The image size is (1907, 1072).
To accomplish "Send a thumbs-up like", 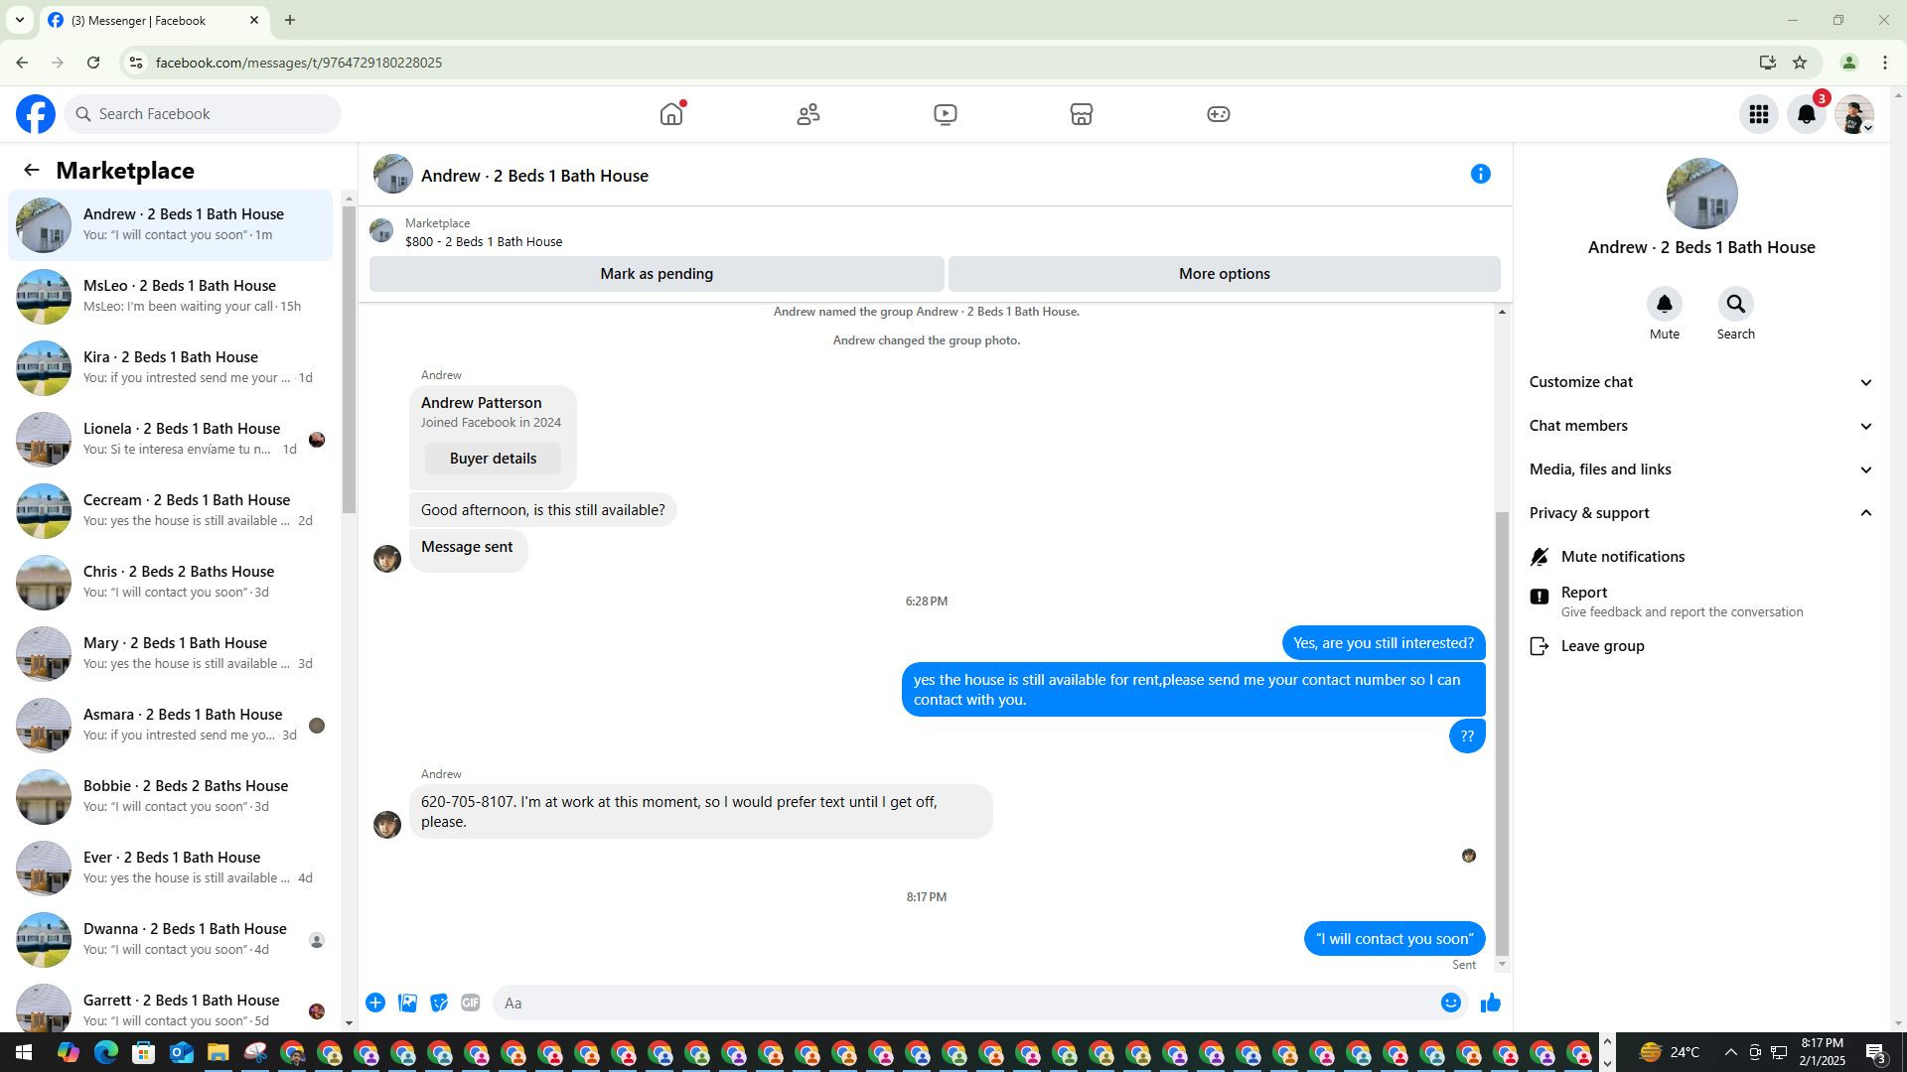I will pos(1490,1003).
